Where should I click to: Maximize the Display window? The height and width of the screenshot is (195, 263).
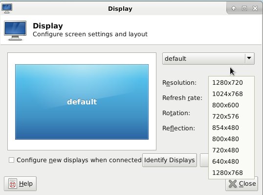tap(244, 8)
